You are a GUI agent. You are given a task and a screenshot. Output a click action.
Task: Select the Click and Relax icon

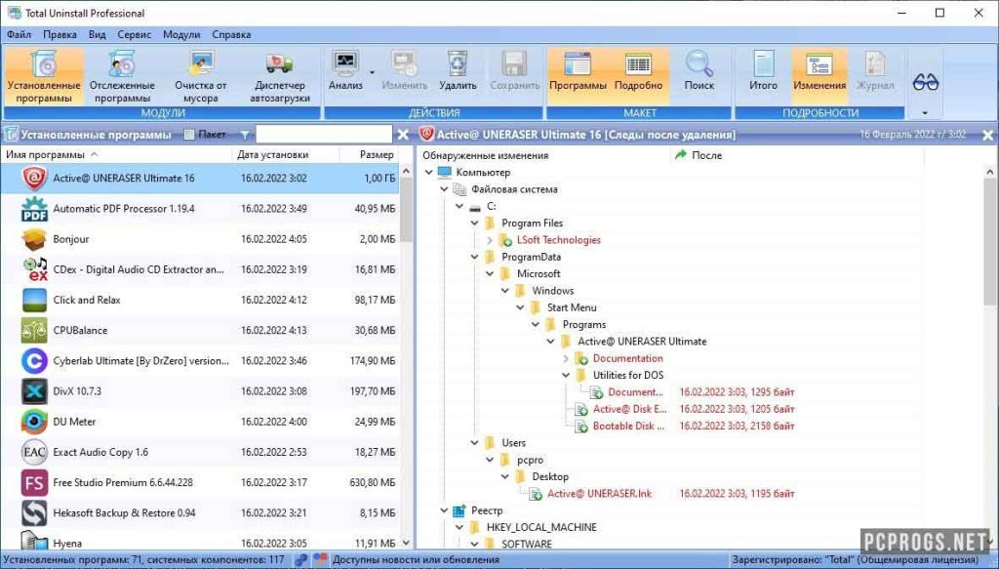tap(34, 300)
